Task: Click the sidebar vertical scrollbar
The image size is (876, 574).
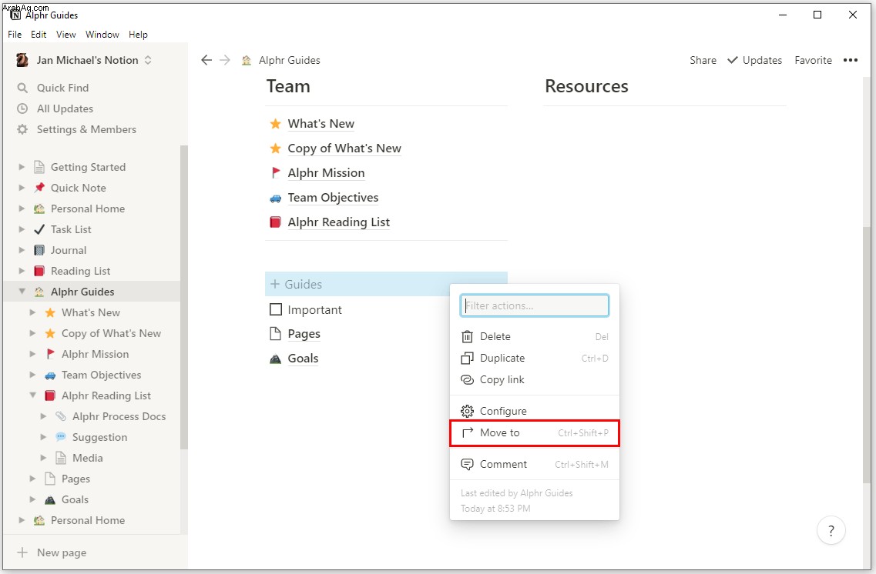Action: click(x=184, y=297)
